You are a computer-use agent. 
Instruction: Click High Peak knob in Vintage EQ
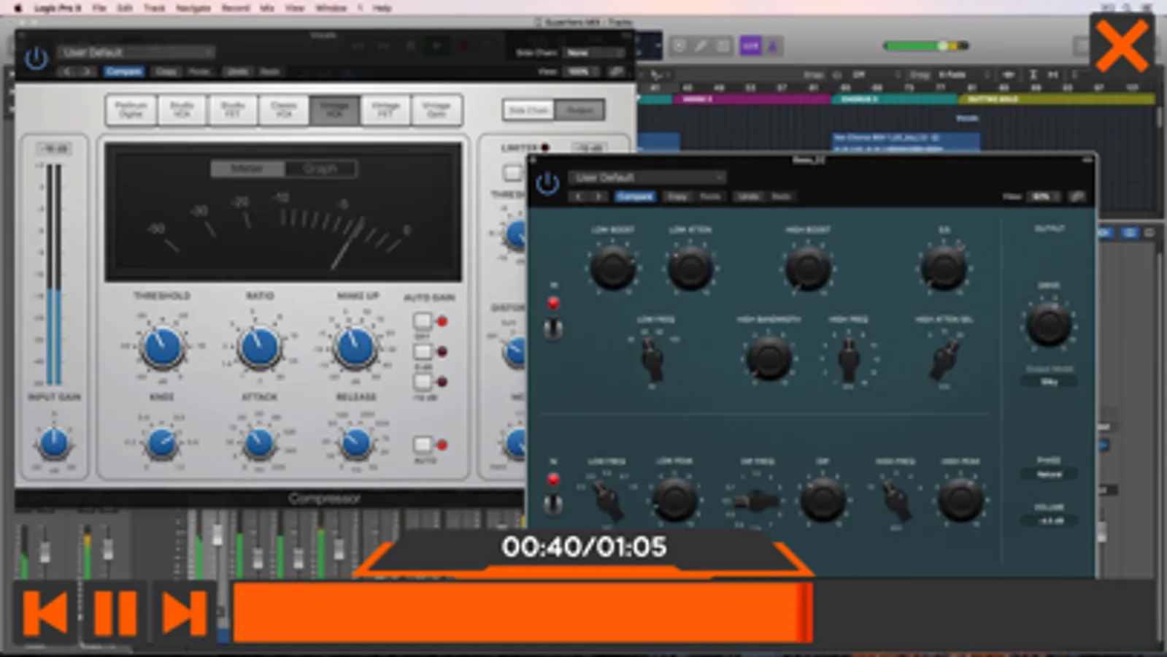(x=960, y=499)
